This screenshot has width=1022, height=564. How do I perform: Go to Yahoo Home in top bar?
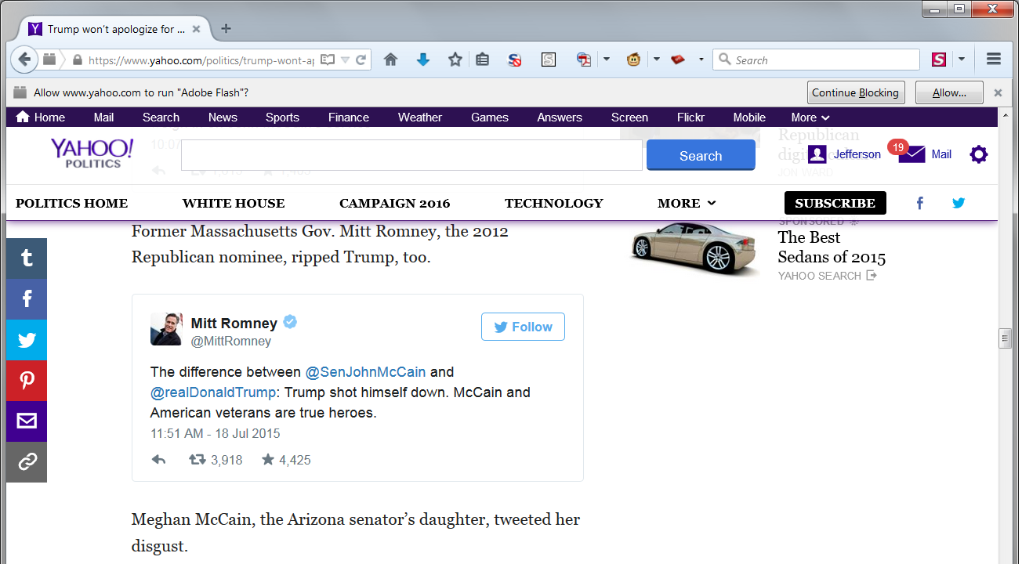click(x=41, y=117)
